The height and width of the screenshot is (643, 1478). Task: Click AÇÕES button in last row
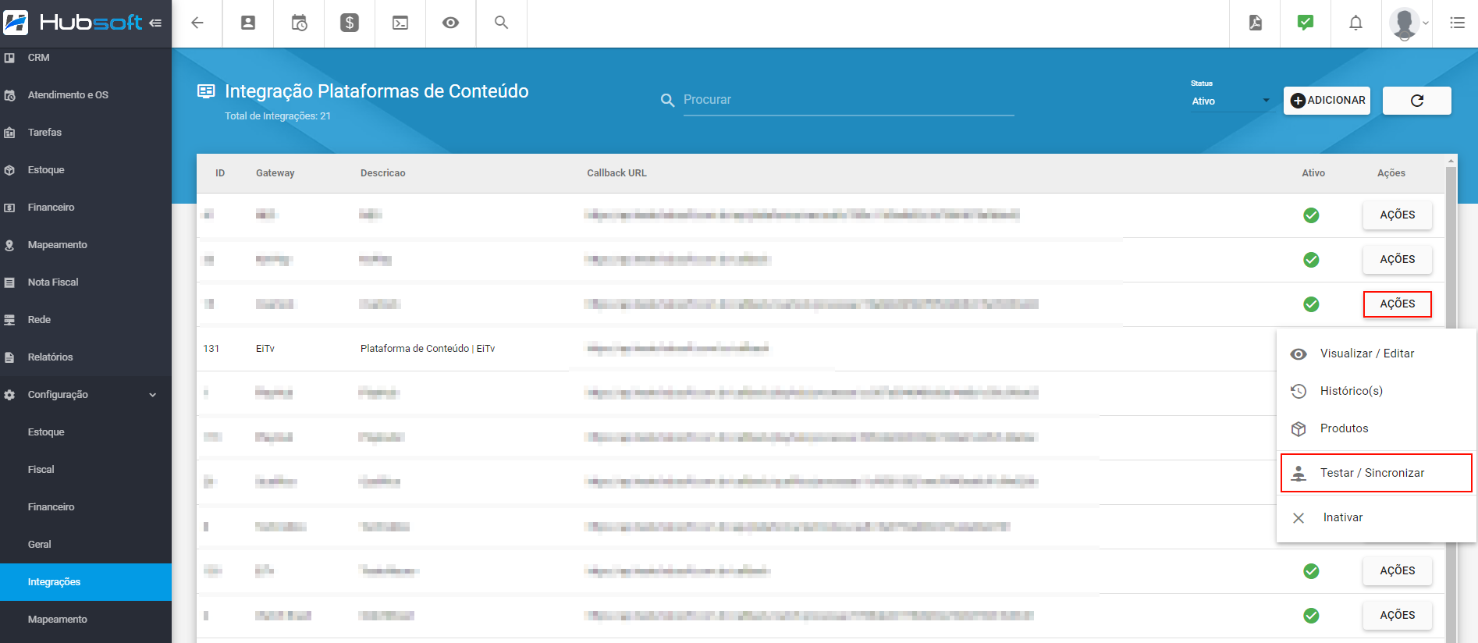[1398, 615]
